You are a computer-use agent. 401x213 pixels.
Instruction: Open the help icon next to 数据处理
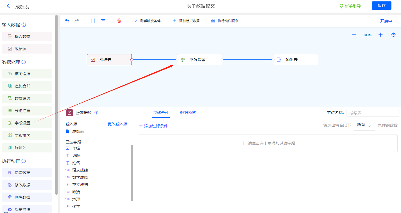pos(24,62)
